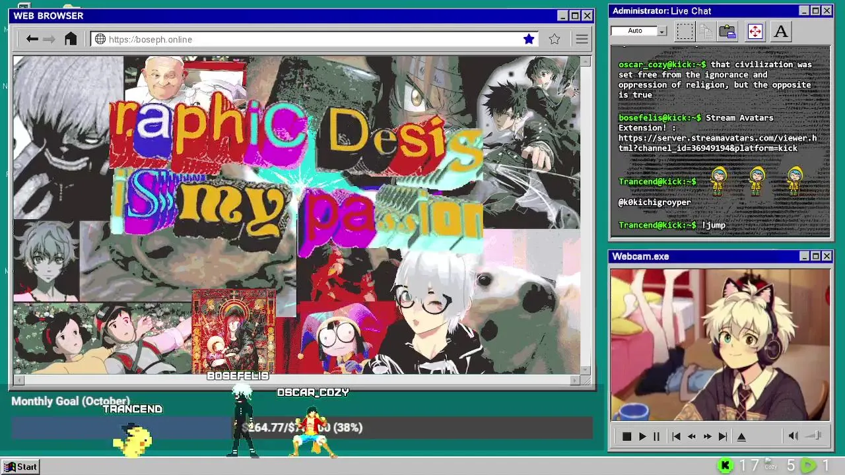The width and height of the screenshot is (845, 475).
Task: Click skip to next track in Webcam.exe
Action: [x=723, y=436]
